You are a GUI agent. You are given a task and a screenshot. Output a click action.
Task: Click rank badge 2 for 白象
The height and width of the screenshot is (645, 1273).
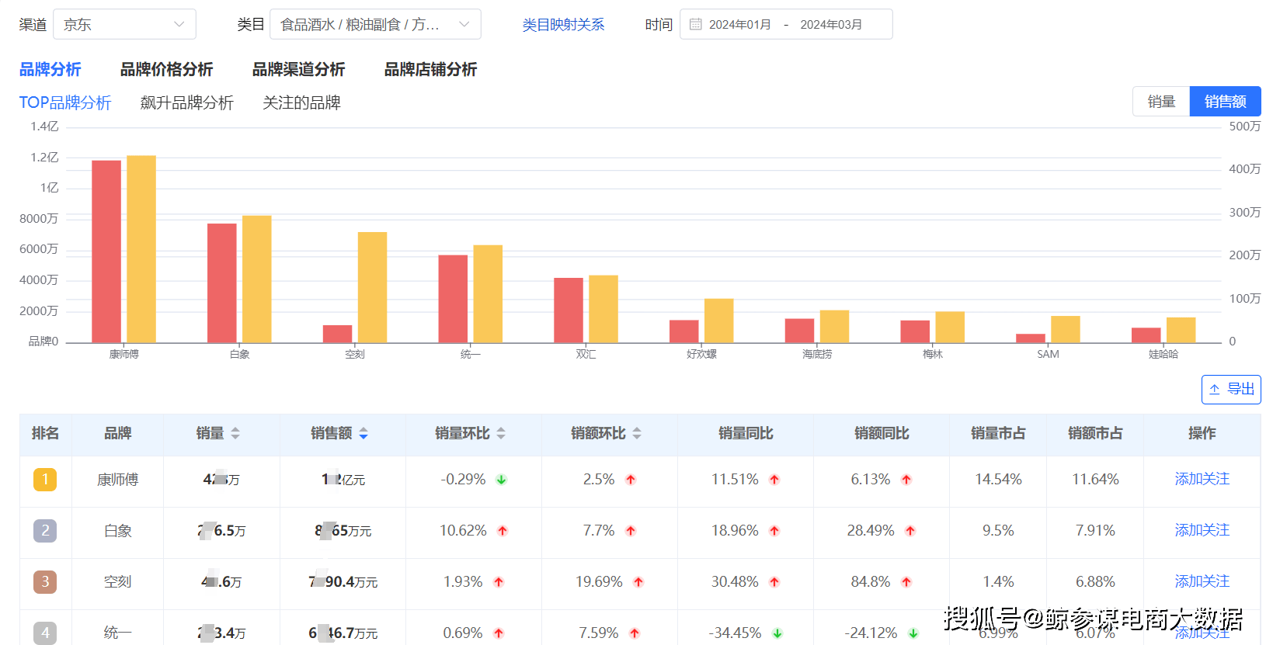point(45,531)
